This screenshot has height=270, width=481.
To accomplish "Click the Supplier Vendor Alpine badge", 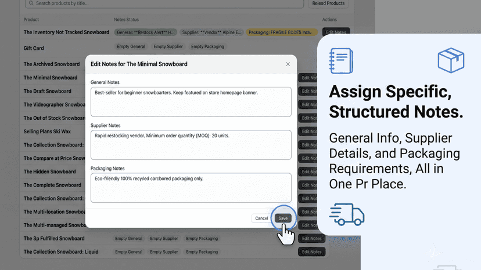I will pos(211,32).
